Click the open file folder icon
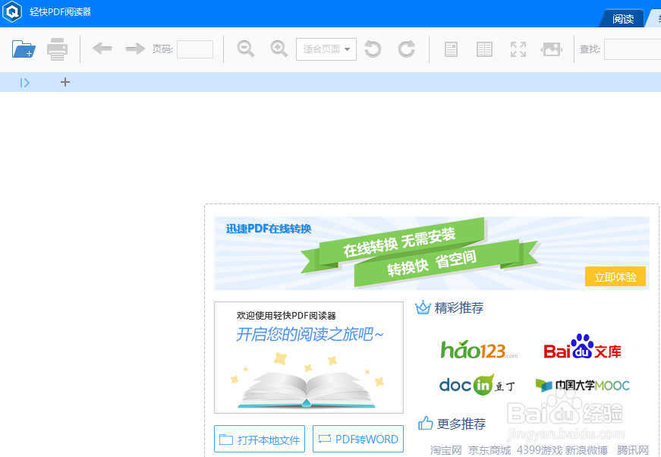661x457 pixels. pyautogui.click(x=24, y=49)
